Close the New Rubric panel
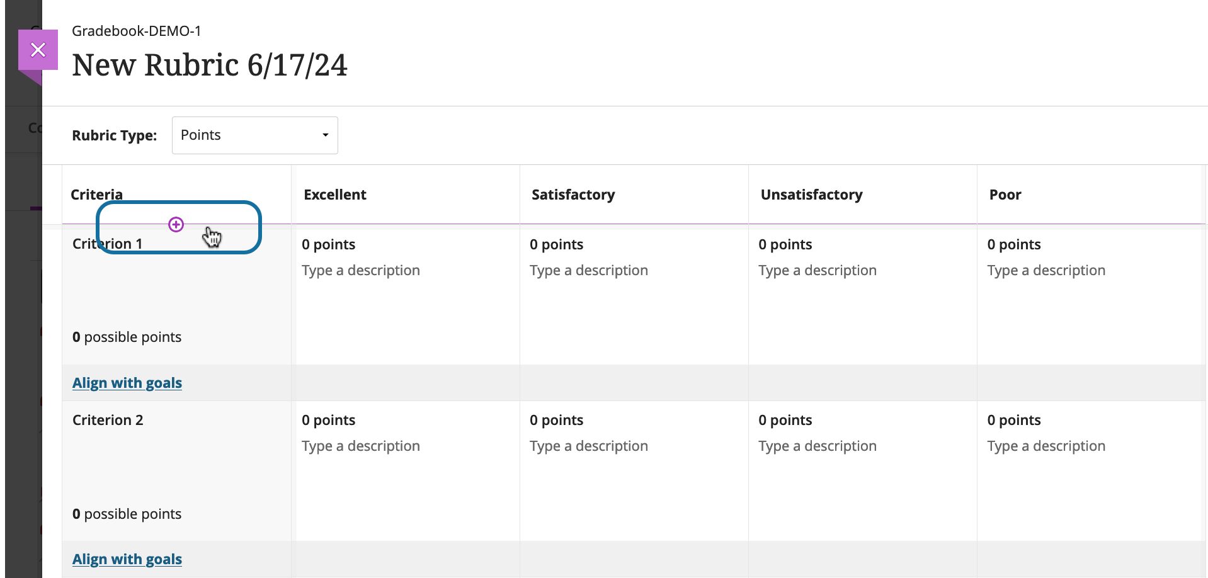 pyautogui.click(x=38, y=50)
